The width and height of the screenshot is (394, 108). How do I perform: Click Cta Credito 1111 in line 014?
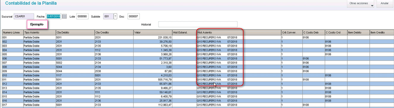coord(114,92)
